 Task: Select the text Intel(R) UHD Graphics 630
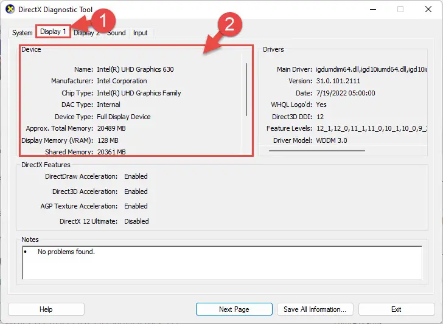135,69
